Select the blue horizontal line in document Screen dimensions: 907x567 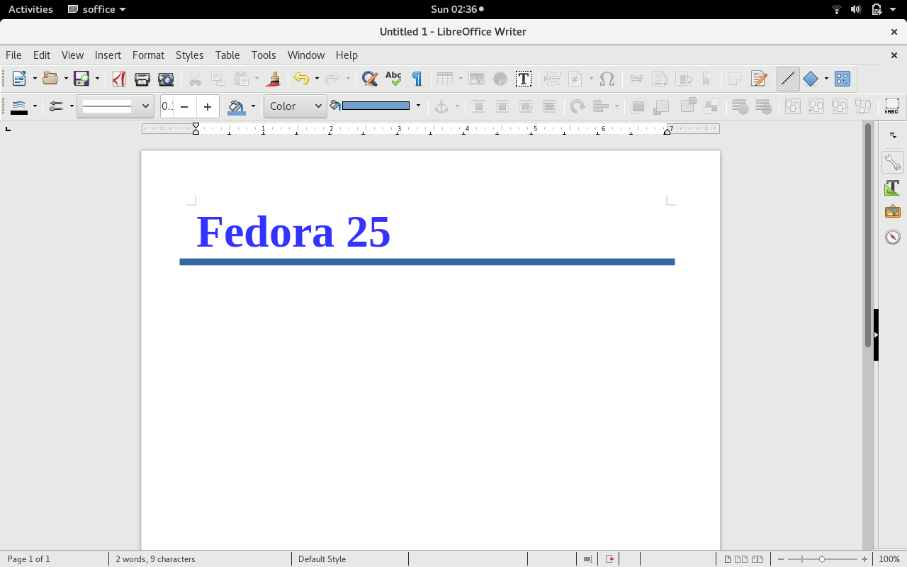click(427, 262)
